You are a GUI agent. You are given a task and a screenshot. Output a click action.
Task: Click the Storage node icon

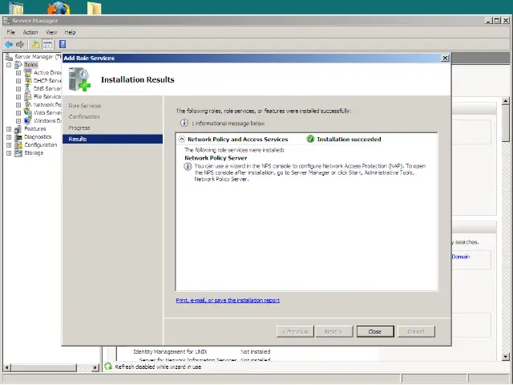(18, 153)
